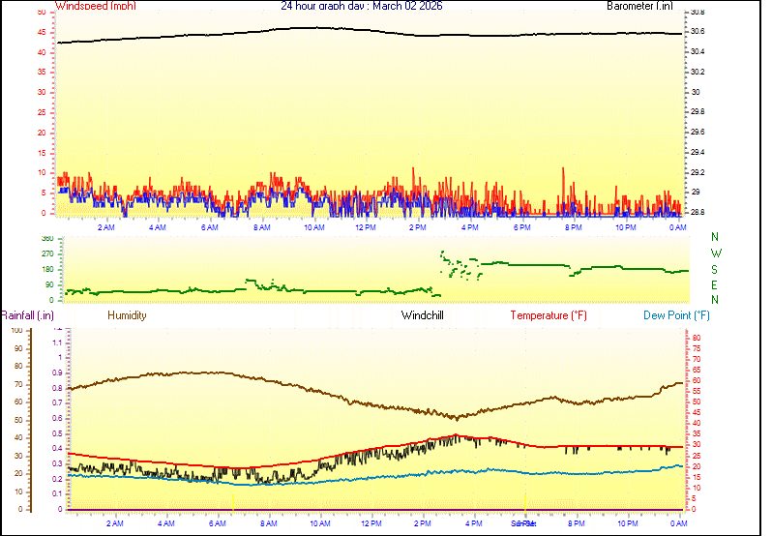This screenshot has height=536, width=772.
Task: Click the W wind direction letter
Action: click(715, 253)
